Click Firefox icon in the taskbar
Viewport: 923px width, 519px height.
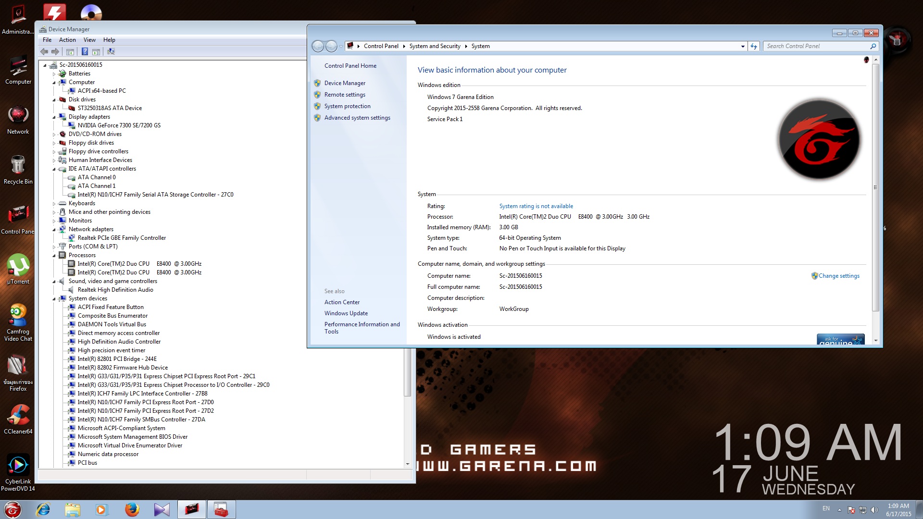point(132,509)
